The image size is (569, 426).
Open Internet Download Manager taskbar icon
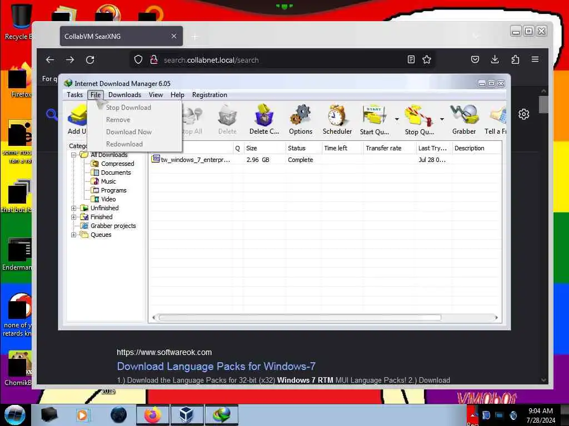(x=222, y=415)
